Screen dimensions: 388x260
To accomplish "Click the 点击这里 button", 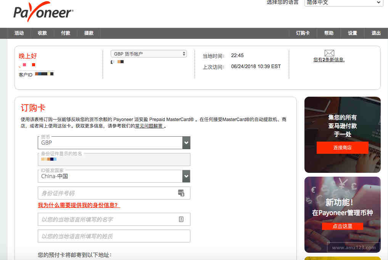I will tap(343, 226).
